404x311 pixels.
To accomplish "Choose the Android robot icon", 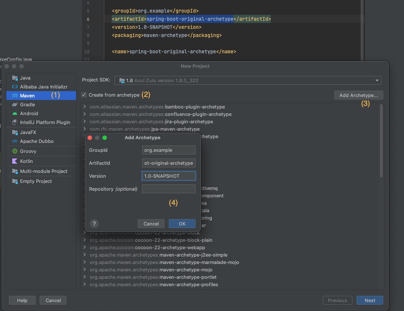I will [x=15, y=113].
